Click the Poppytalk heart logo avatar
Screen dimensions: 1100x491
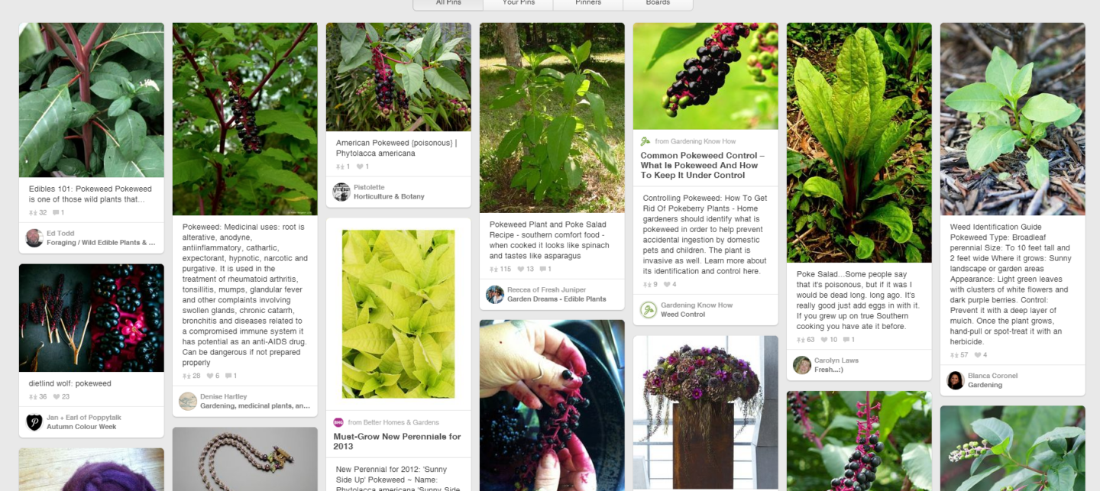point(34,422)
